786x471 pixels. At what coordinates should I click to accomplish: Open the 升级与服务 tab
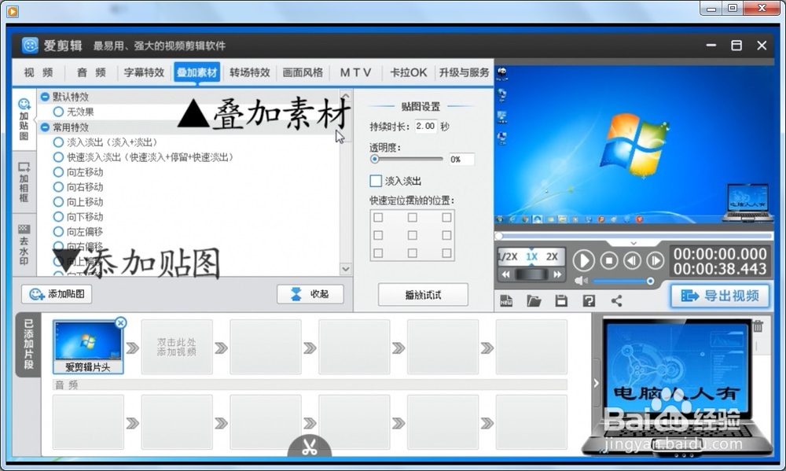[x=465, y=72]
